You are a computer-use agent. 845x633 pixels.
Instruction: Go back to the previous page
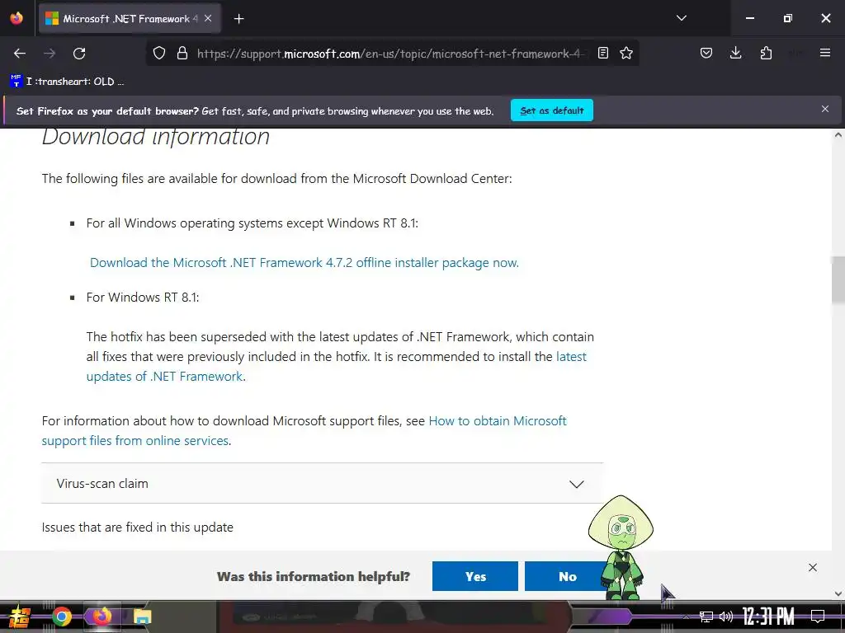click(20, 54)
